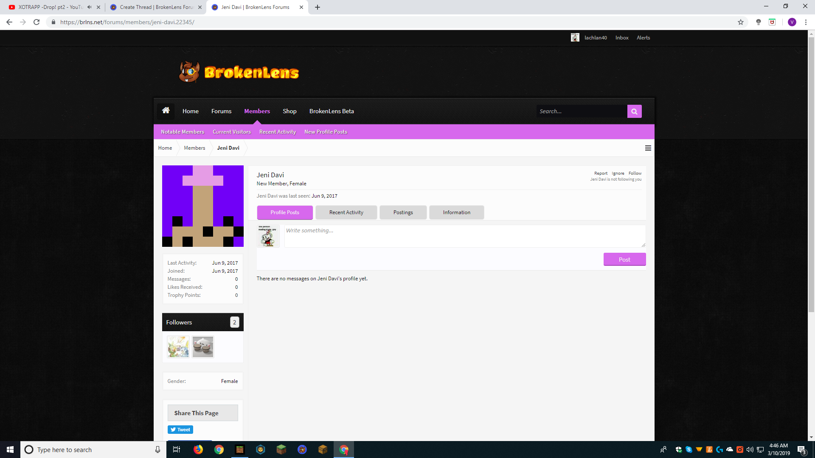The width and height of the screenshot is (815, 458).
Task: Bookmark page with the star icon
Action: [741, 22]
